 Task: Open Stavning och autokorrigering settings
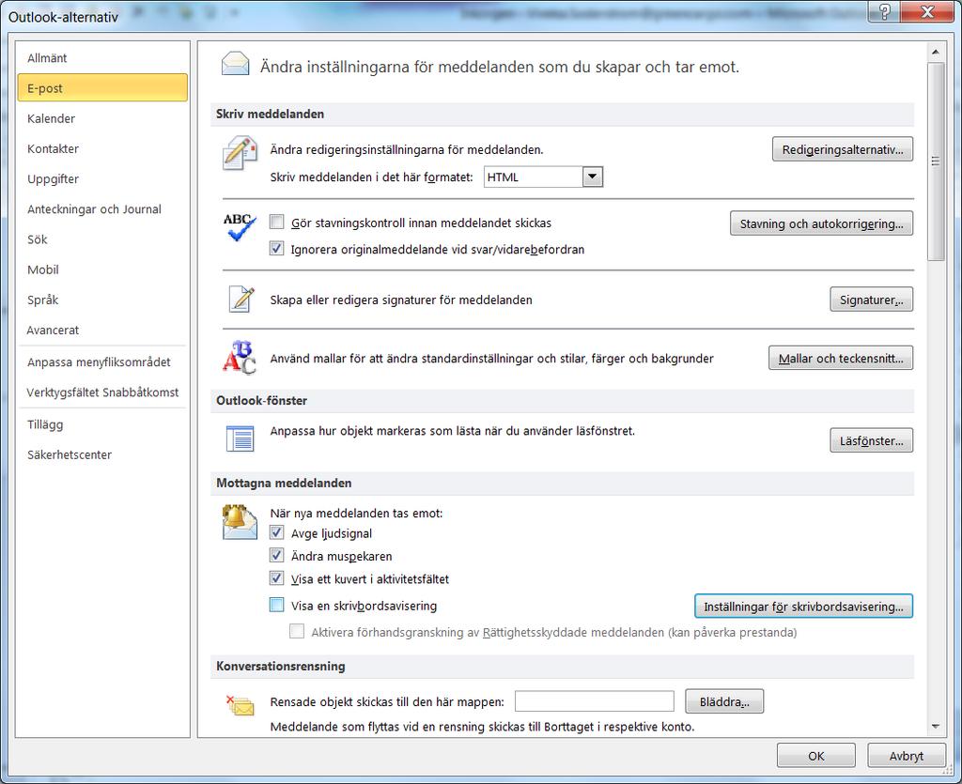click(x=821, y=223)
